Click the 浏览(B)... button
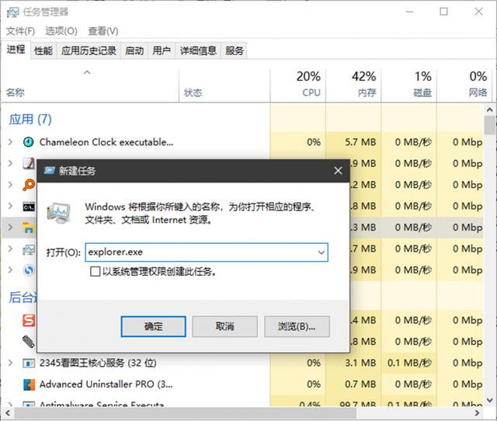Image resolution: width=497 pixels, height=421 pixels. click(297, 326)
